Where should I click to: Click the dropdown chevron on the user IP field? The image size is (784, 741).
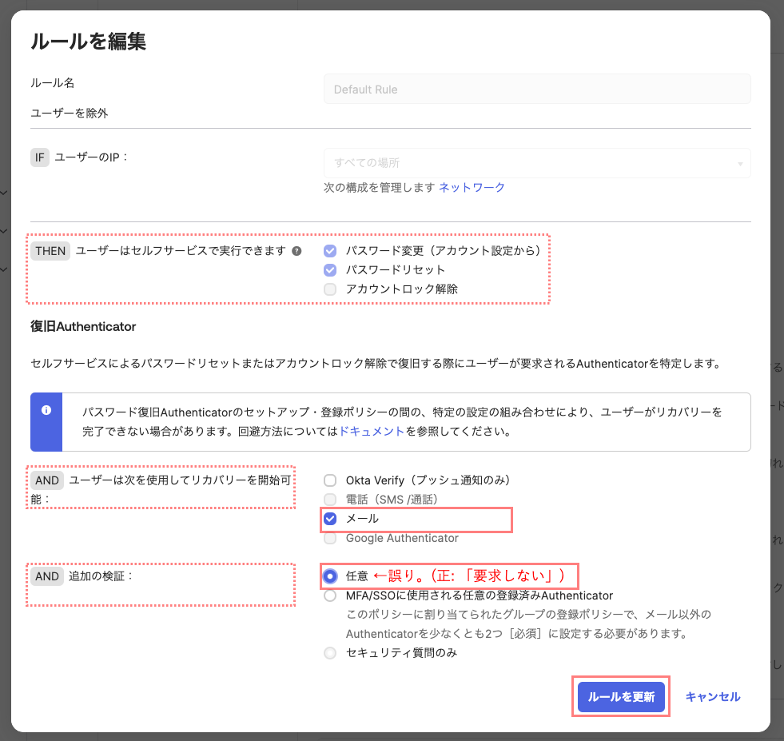point(739,163)
